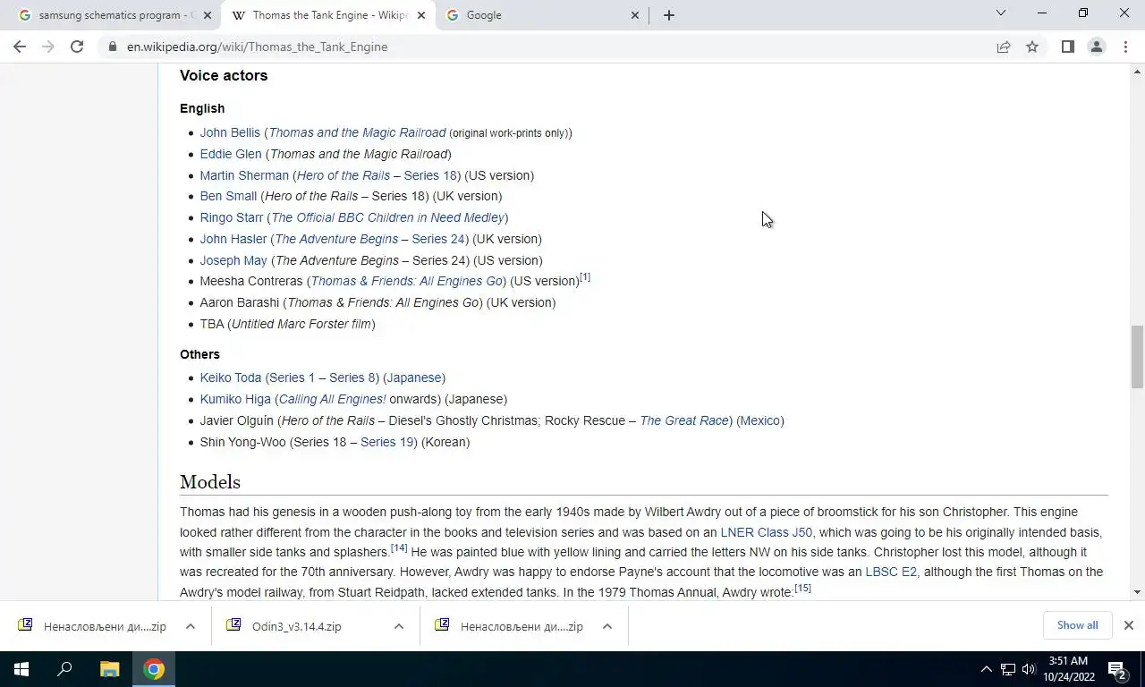Open the Eddie Glen link

[231, 154]
